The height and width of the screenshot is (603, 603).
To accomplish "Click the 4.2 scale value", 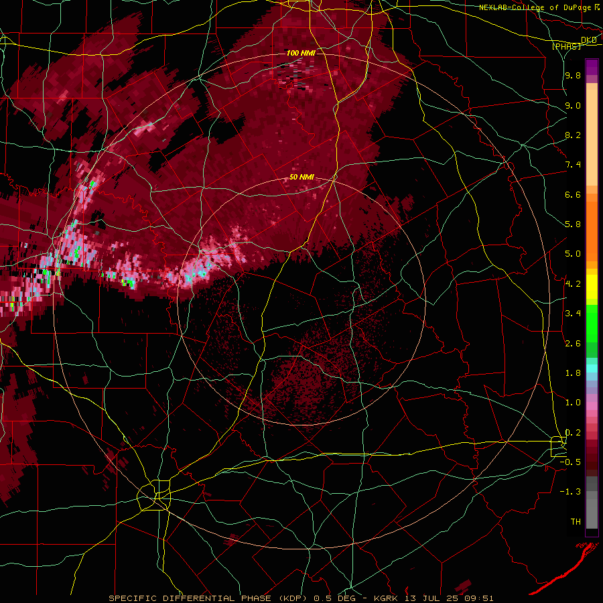I will pos(573,284).
